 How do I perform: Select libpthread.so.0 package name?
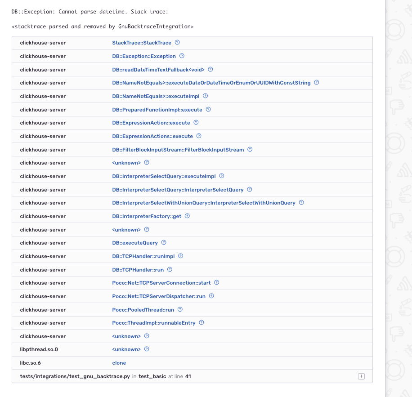[x=39, y=349]
